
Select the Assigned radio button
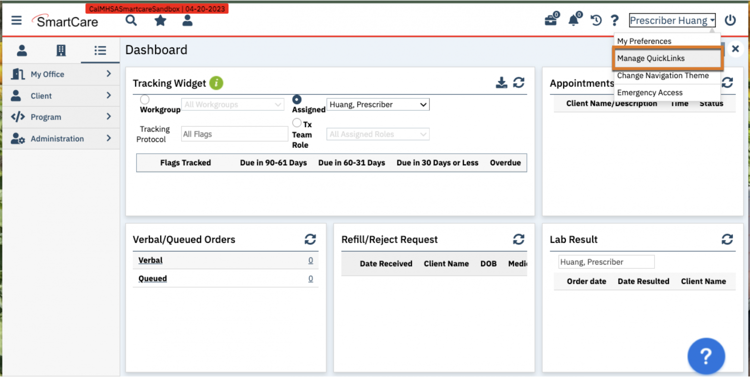297,99
